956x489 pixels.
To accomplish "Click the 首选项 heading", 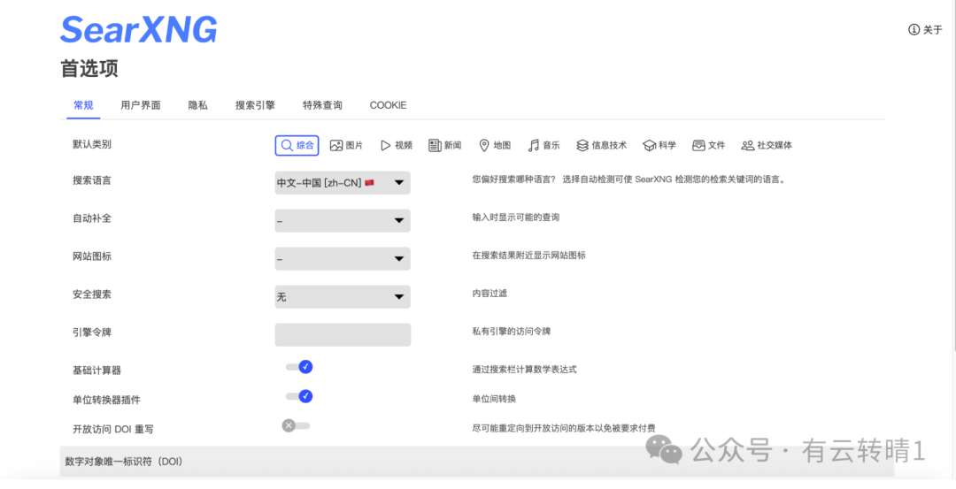I will [89, 69].
